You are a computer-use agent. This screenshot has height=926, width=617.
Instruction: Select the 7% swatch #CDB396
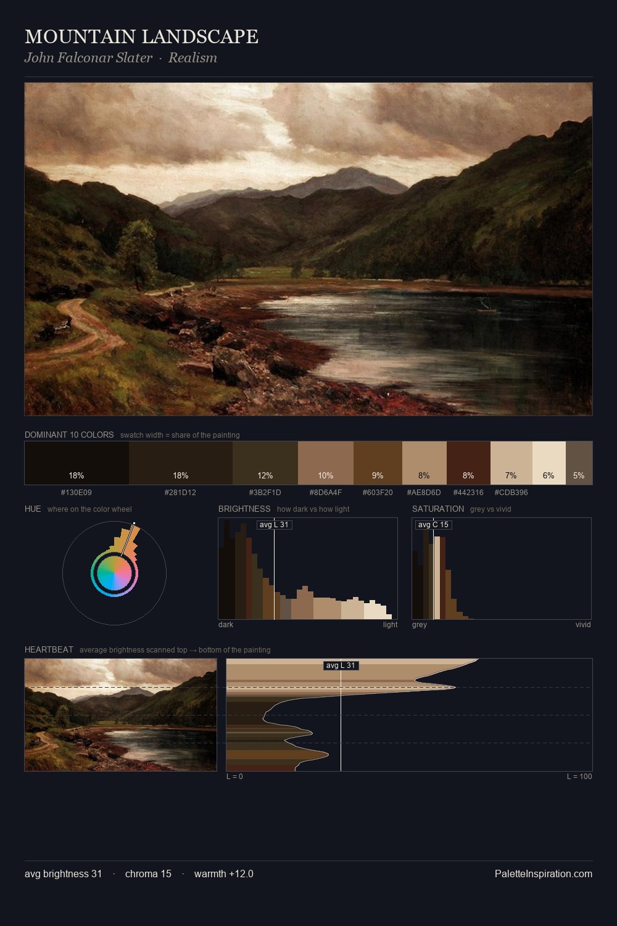pos(511,463)
